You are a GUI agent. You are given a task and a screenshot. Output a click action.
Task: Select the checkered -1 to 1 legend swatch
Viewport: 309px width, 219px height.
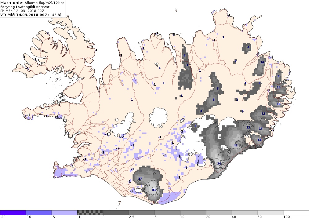[x=90, y=213]
